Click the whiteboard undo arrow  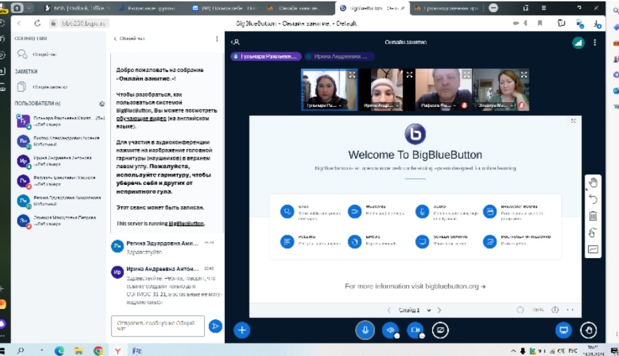[593, 199]
